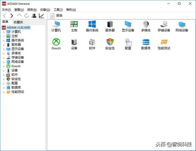196x151 pixels.
Task: Click the user silhouette toolbar icon
Action: coord(34,16)
